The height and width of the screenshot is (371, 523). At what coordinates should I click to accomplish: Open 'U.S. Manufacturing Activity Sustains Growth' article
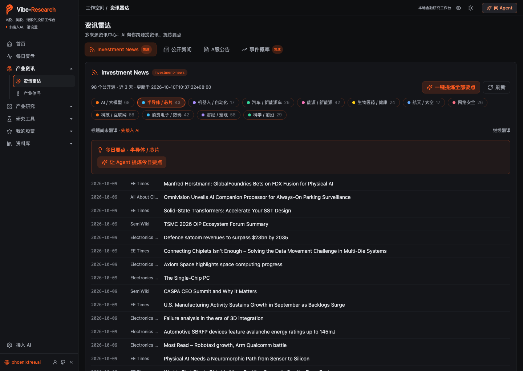(x=254, y=305)
